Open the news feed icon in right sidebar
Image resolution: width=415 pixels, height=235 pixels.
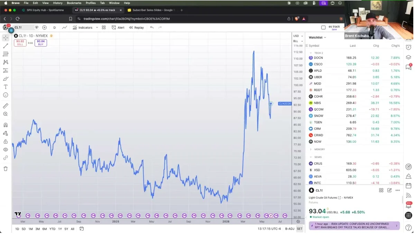pos(408,196)
